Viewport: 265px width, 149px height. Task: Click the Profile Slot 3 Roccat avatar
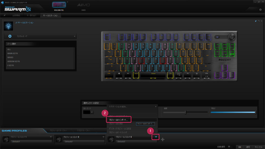pyautogui.click(x=111, y=139)
